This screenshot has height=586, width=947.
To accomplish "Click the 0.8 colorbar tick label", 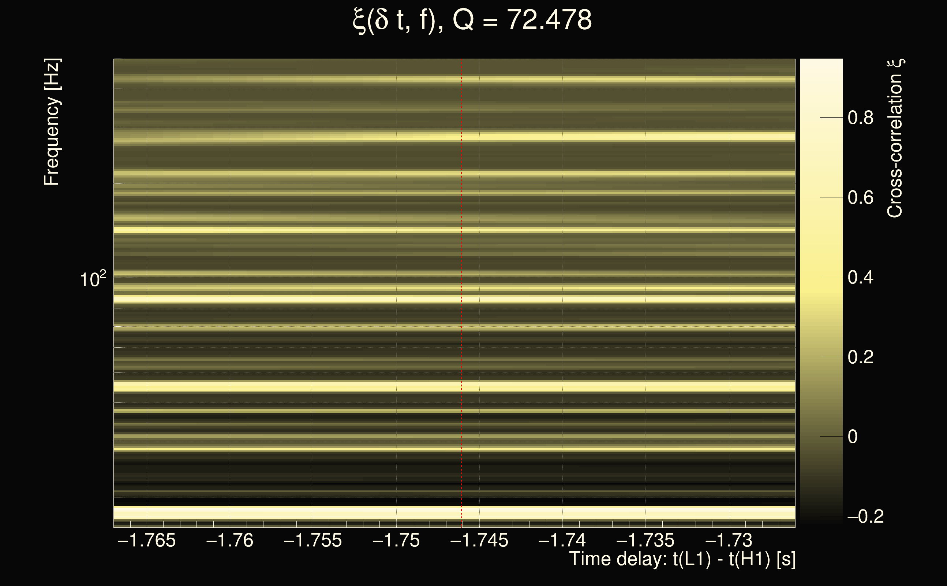I will [x=860, y=118].
